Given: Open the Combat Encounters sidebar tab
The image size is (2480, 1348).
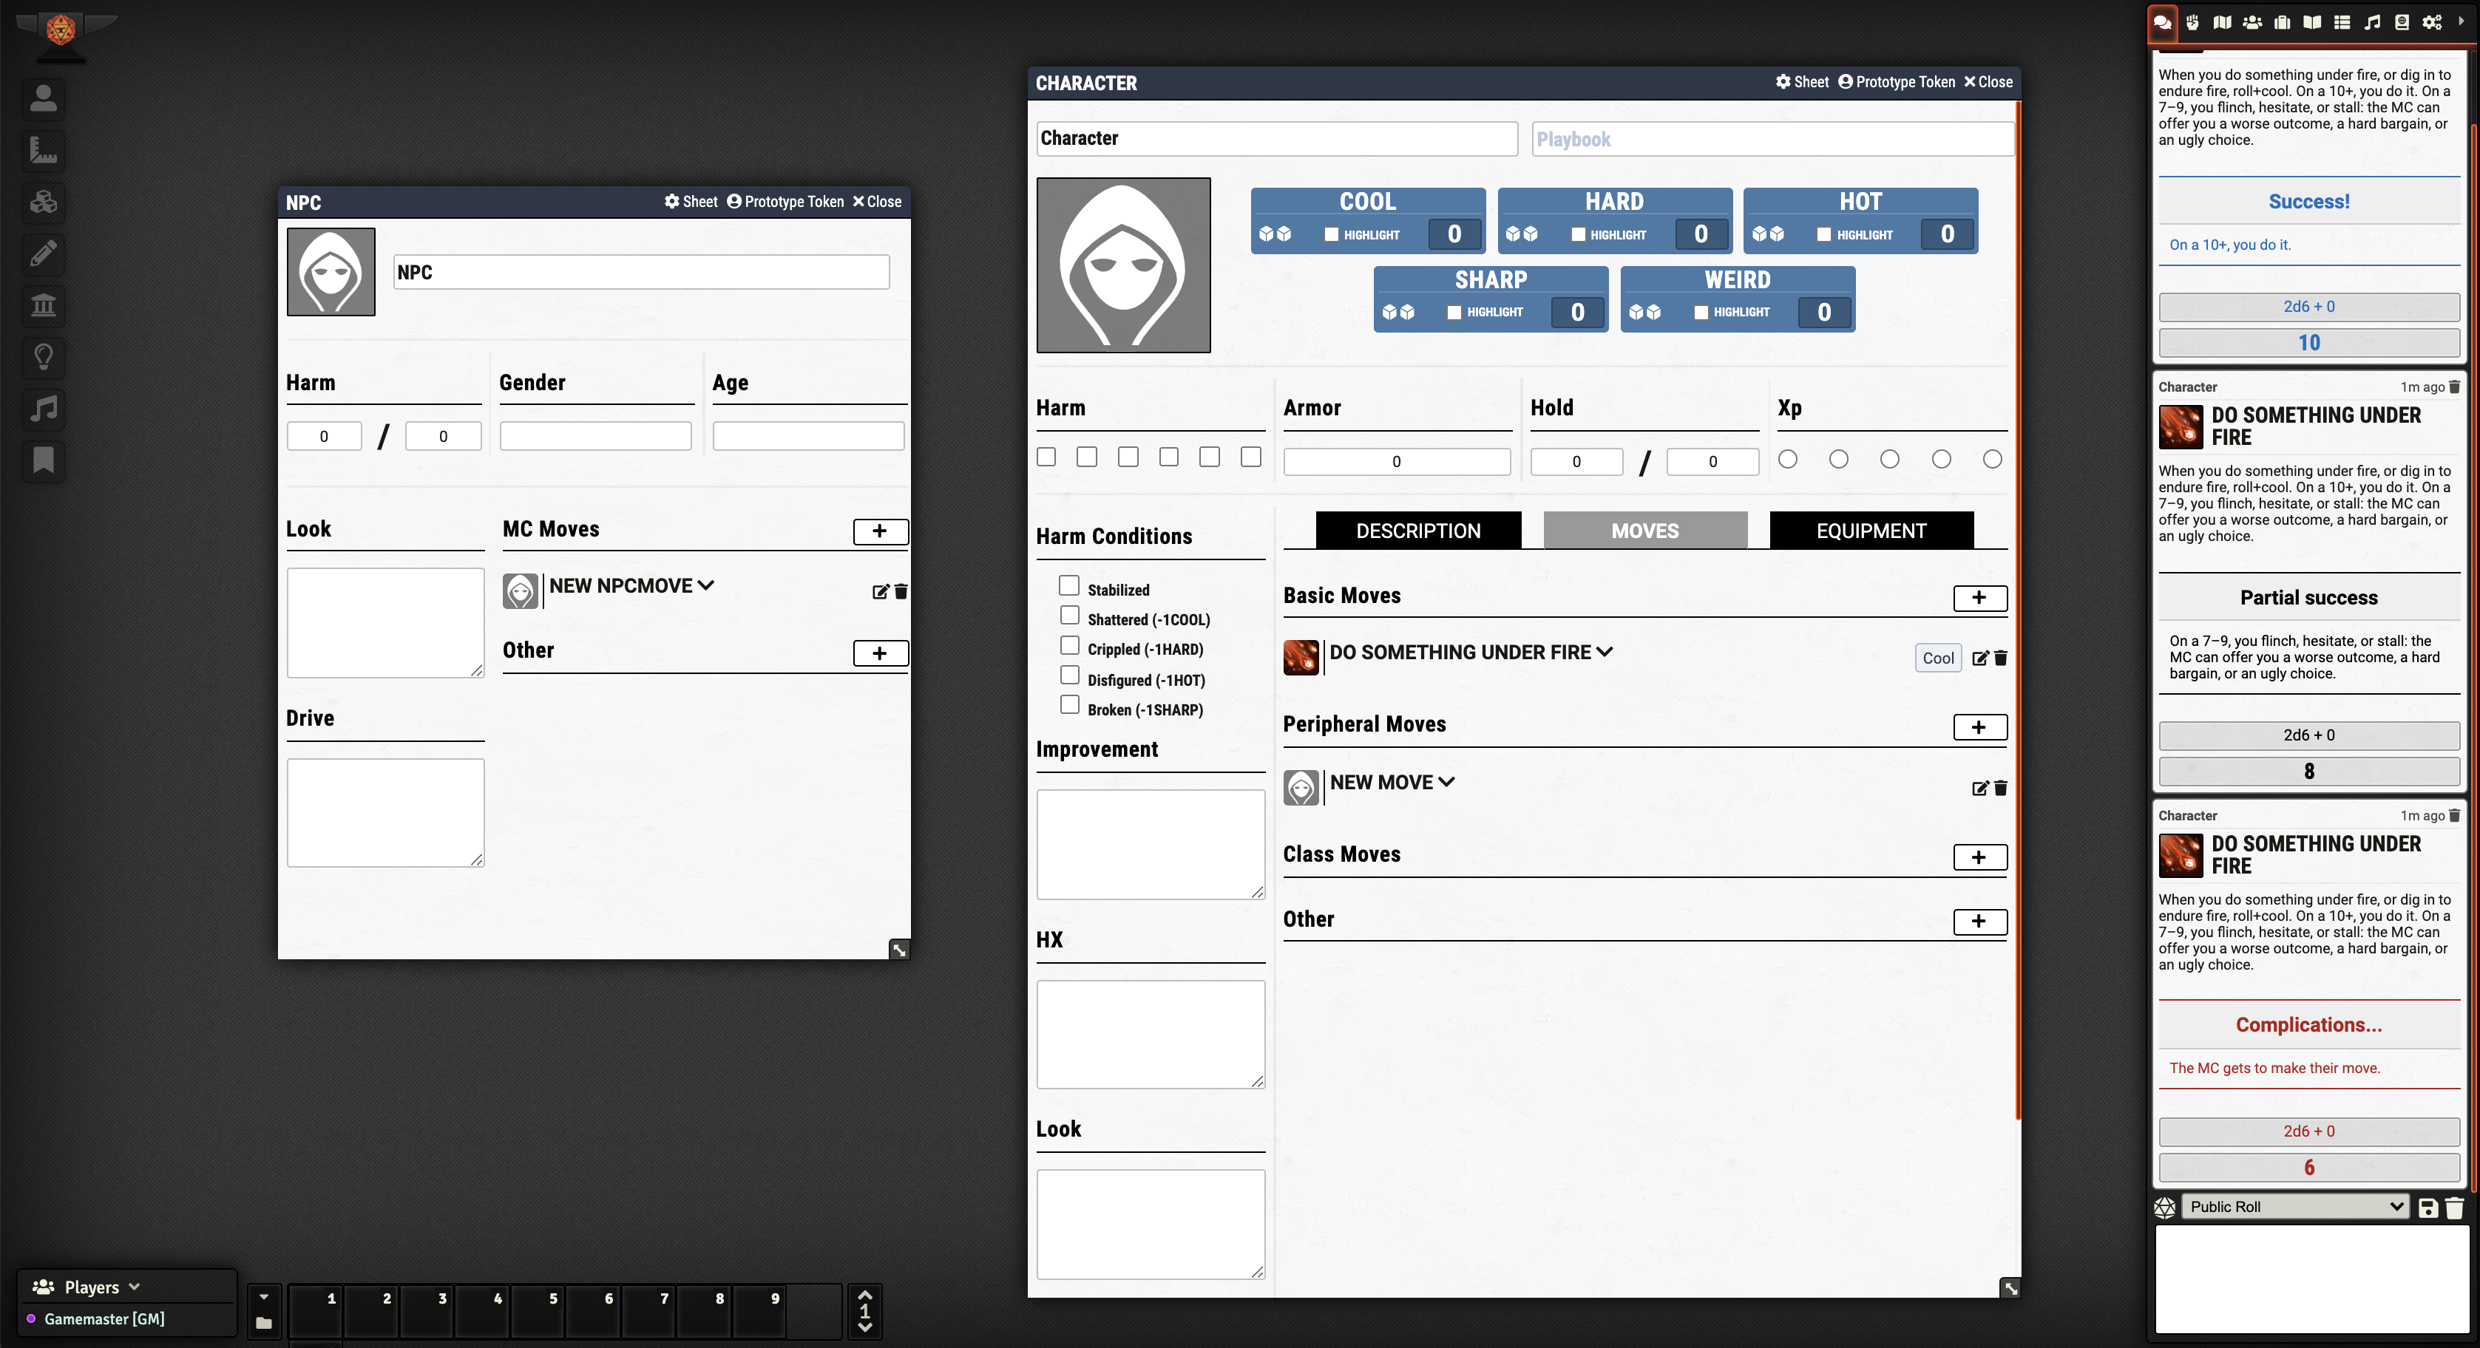Looking at the screenshot, I should pos(2192,22).
